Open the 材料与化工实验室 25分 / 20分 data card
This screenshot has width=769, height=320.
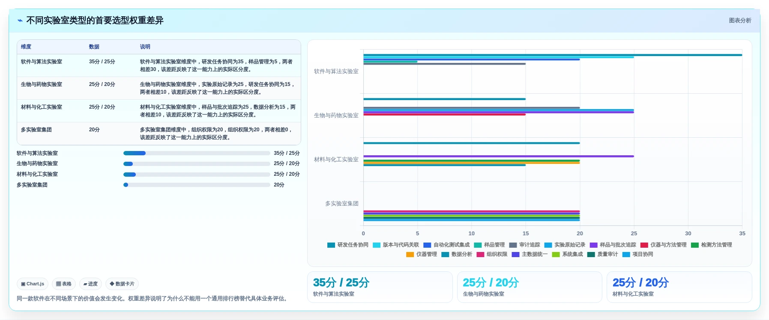click(x=679, y=287)
